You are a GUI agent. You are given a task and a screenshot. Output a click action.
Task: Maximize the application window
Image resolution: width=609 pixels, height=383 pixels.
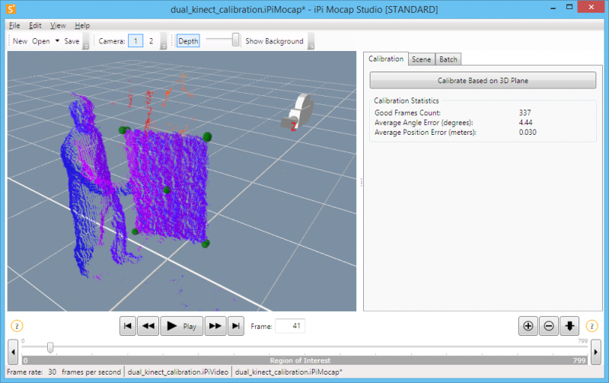pyautogui.click(x=569, y=7)
